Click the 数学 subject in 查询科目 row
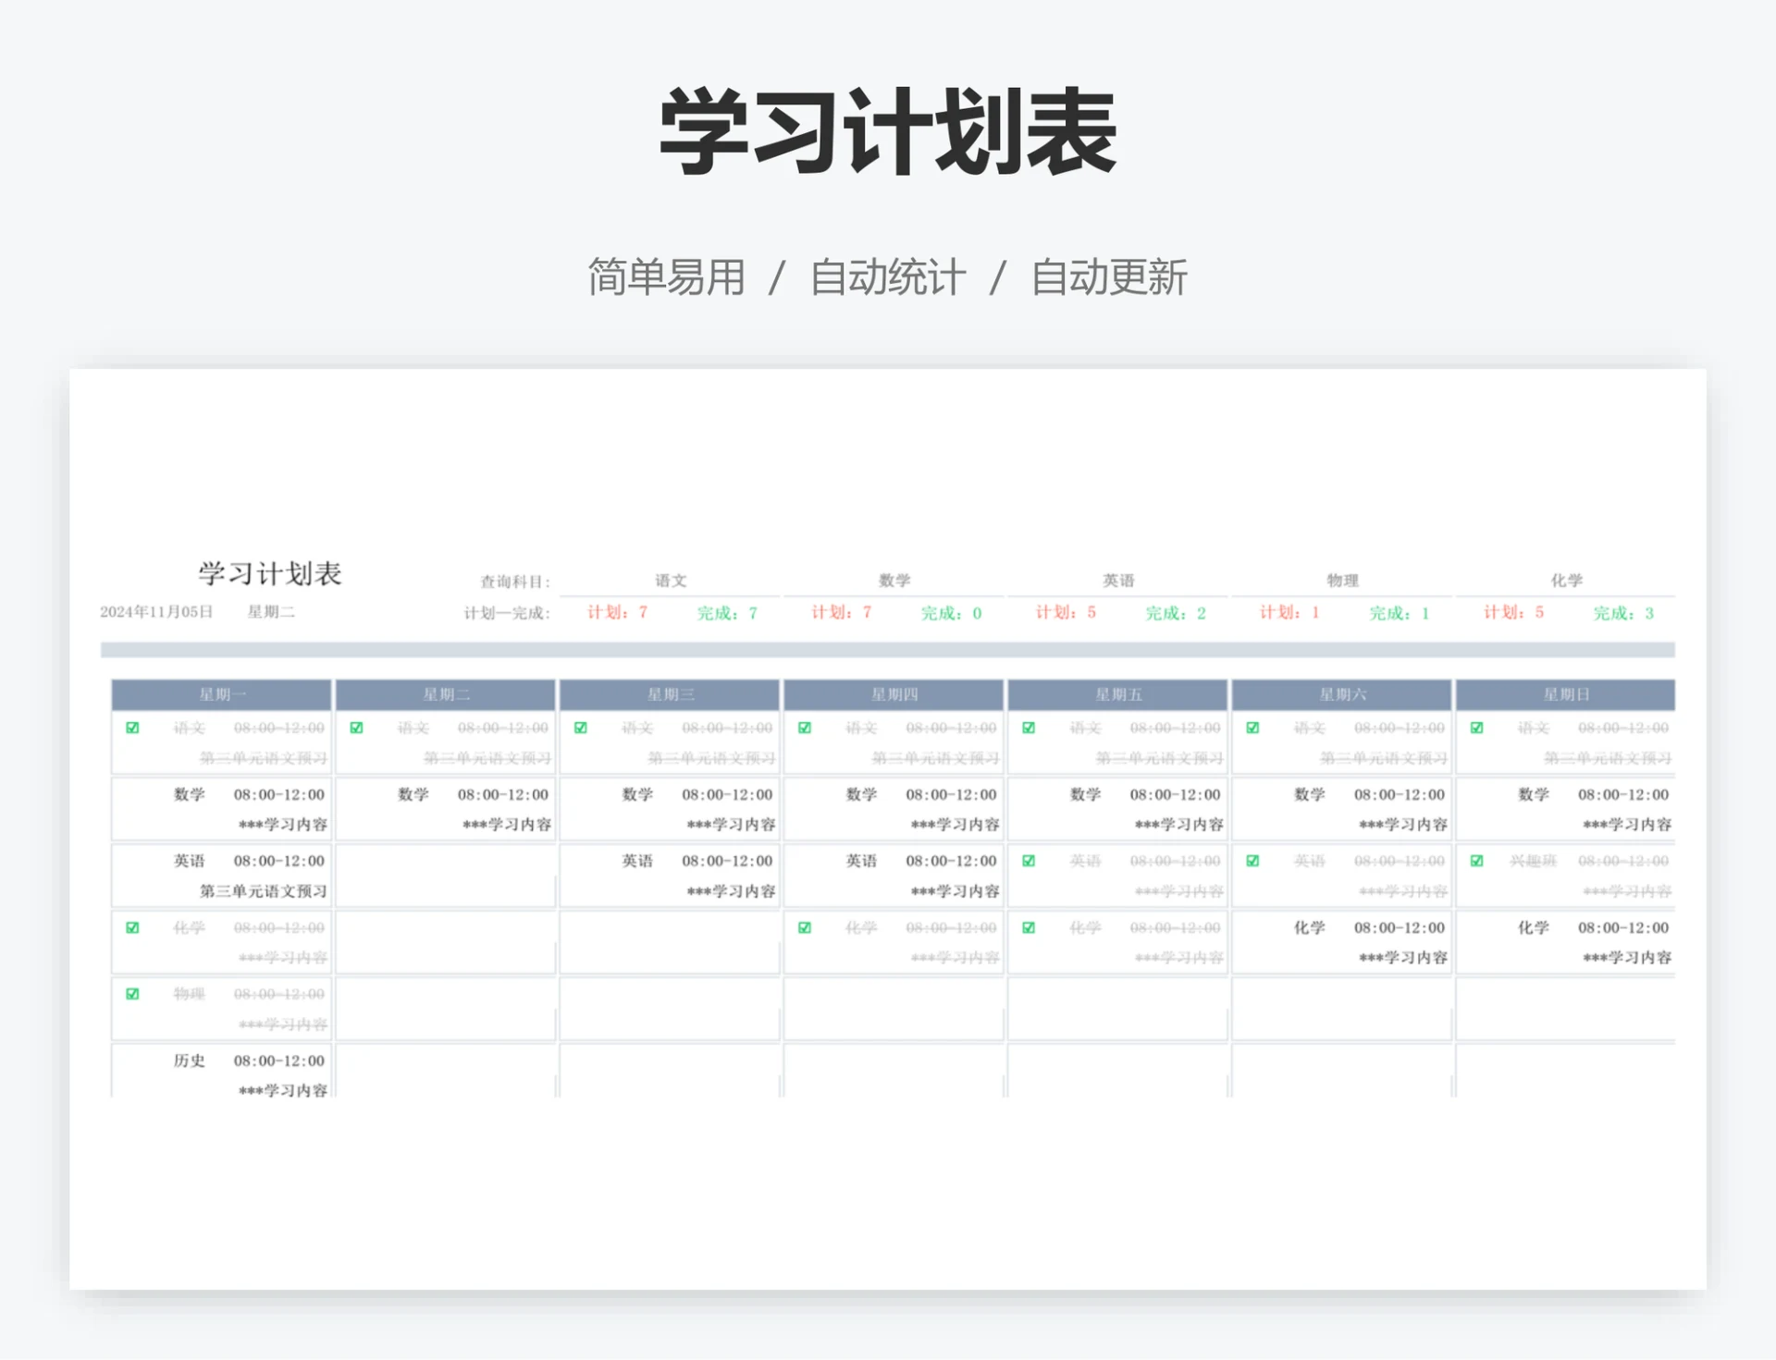The height and width of the screenshot is (1360, 1776). tap(894, 580)
